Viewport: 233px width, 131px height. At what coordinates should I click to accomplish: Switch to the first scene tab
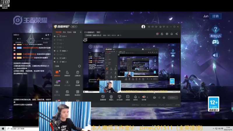pos(59,32)
